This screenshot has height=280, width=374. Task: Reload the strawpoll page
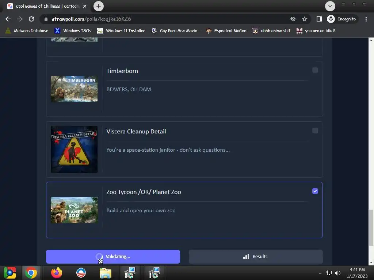tap(31, 19)
